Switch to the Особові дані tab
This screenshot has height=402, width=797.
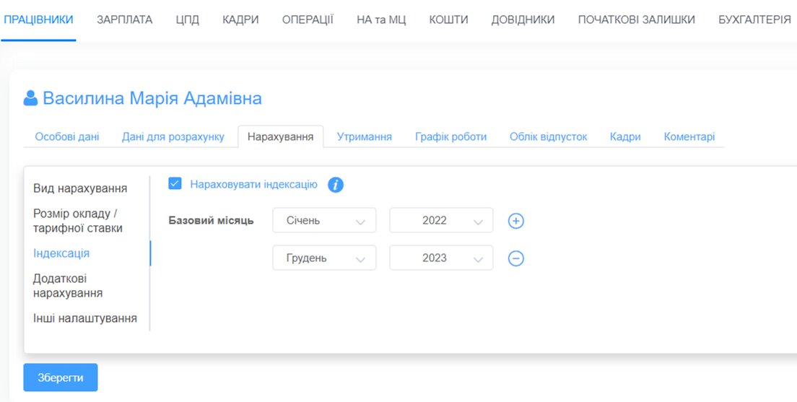67,136
